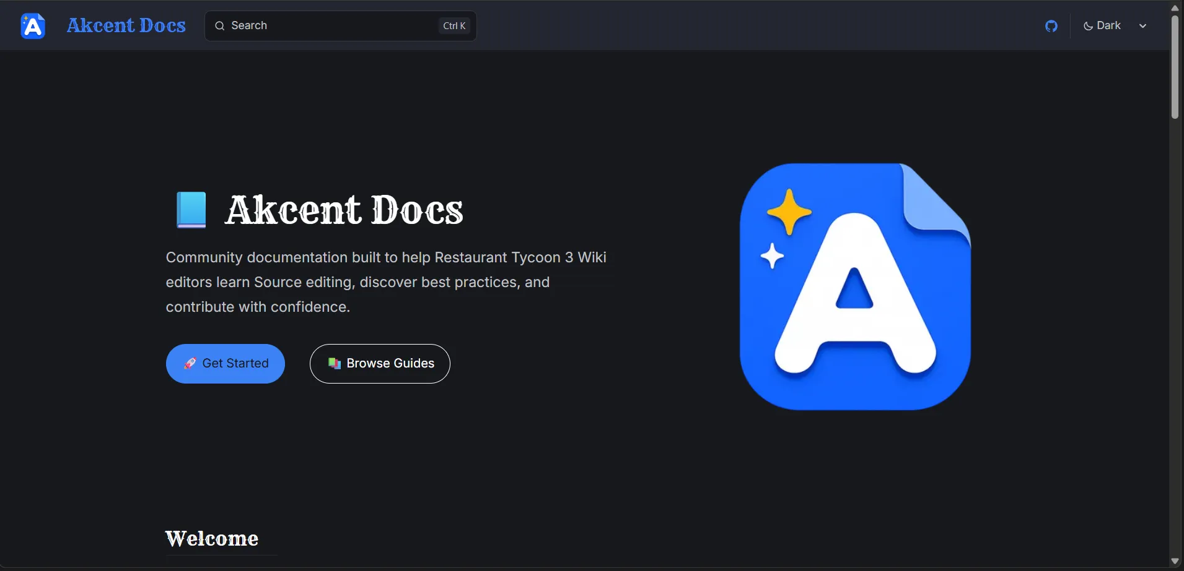Click the Akcent Docs hero heading text
The image size is (1184, 571).
click(344, 210)
